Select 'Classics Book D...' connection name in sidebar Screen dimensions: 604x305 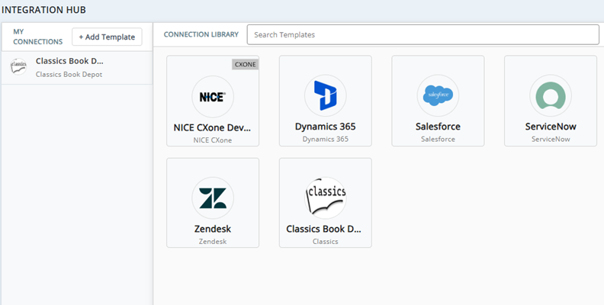pos(69,61)
